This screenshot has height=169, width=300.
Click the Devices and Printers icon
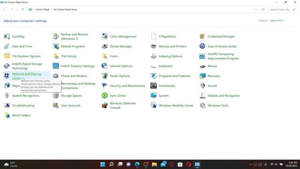point(153,46)
